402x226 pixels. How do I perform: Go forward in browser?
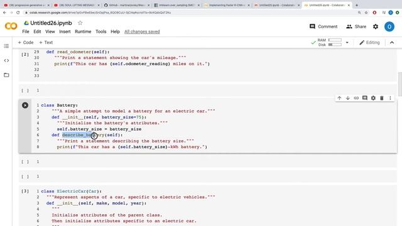click(11, 13)
